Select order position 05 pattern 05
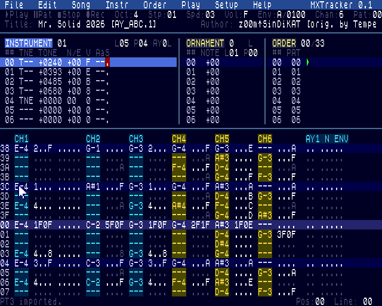The height and width of the screenshot is (306, 382). 296,111
